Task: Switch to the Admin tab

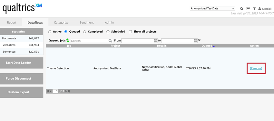Action: (x=109, y=22)
